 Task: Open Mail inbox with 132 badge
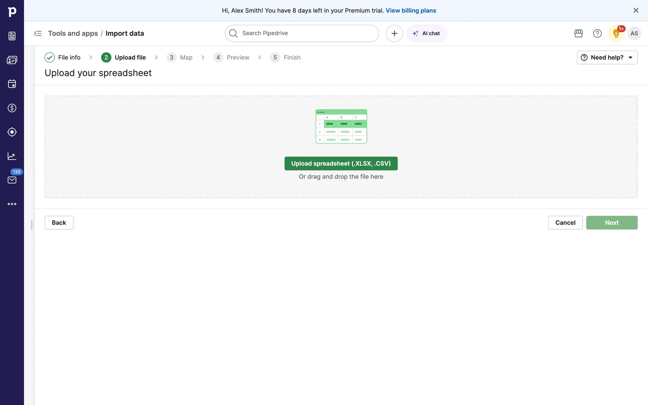[x=12, y=180]
